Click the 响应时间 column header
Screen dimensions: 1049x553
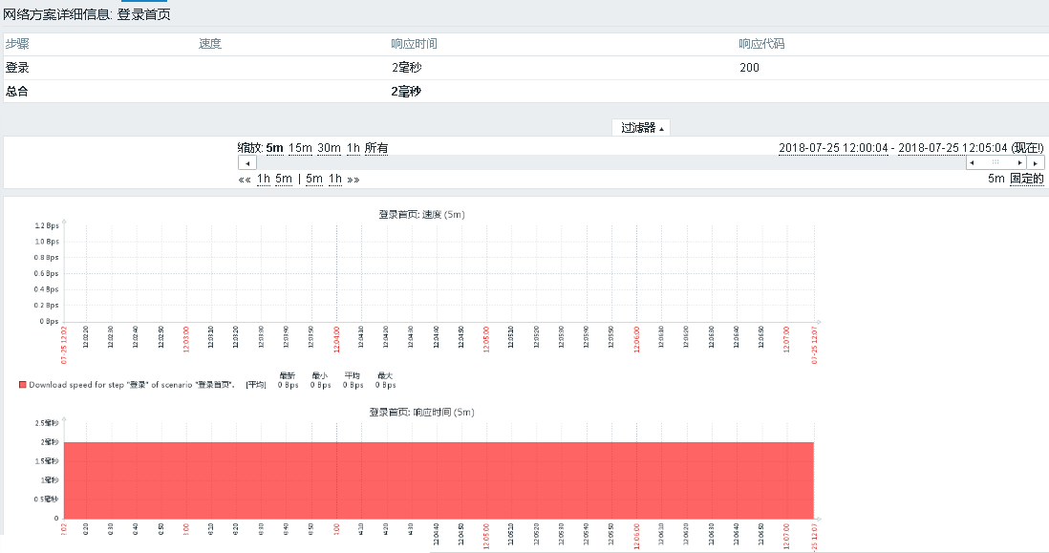pos(414,44)
